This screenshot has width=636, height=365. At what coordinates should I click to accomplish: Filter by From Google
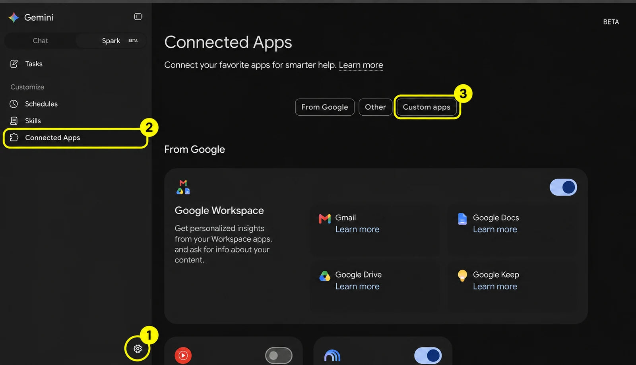pos(325,107)
